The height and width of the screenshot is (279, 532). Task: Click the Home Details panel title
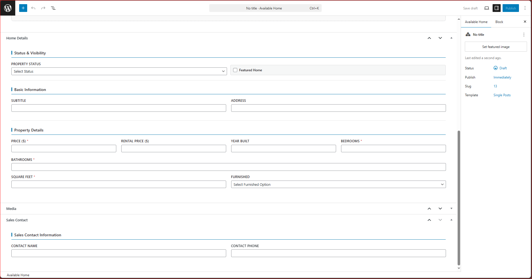17,38
